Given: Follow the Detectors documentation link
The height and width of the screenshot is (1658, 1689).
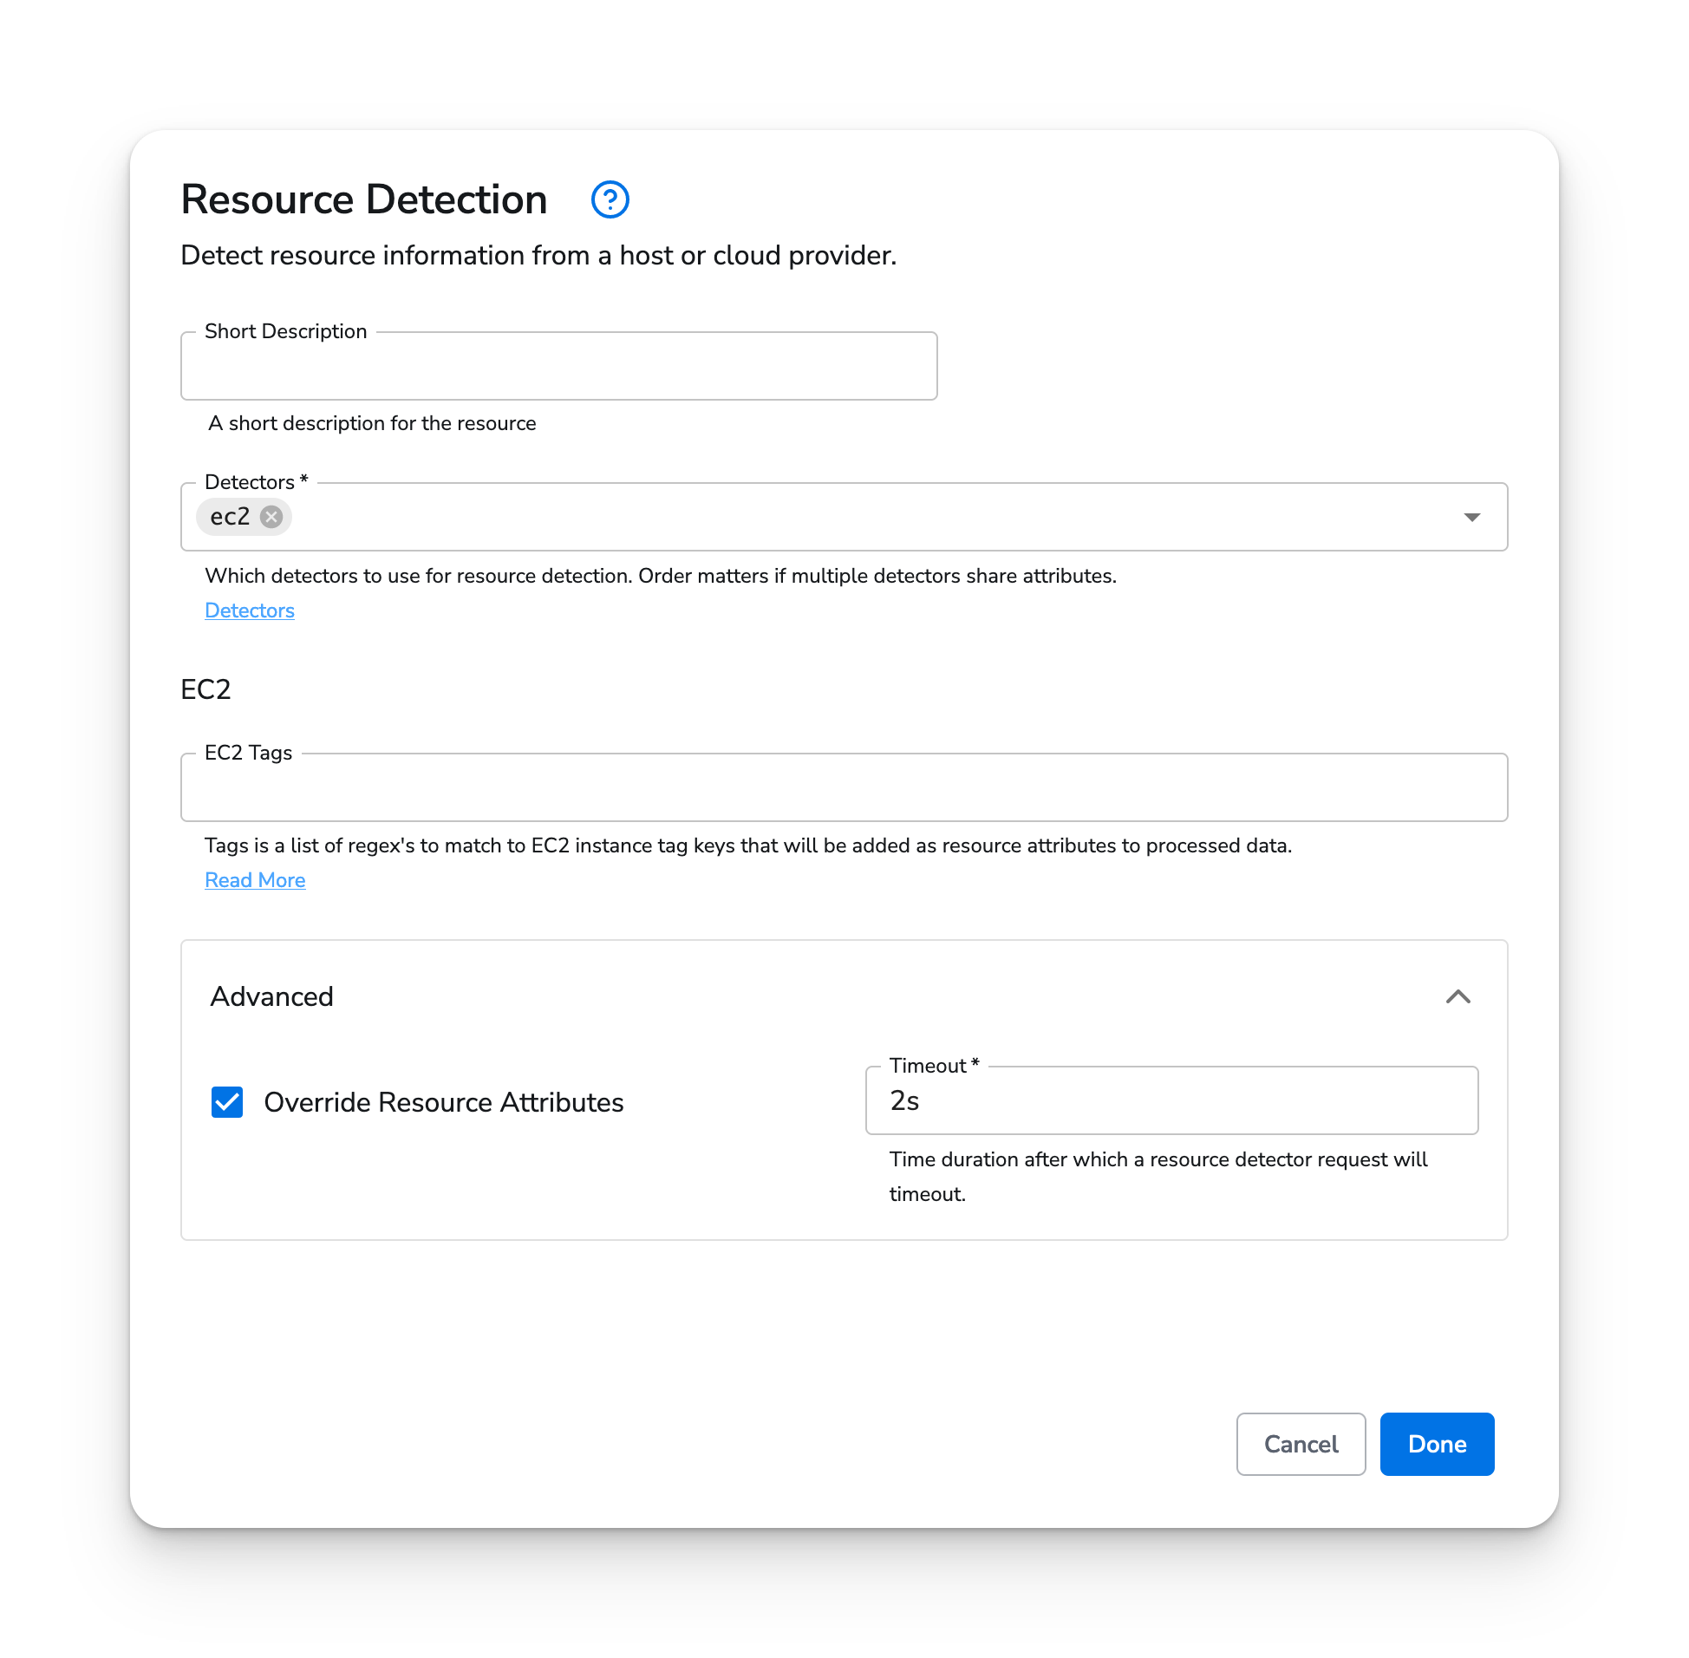Looking at the screenshot, I should click(x=249, y=610).
